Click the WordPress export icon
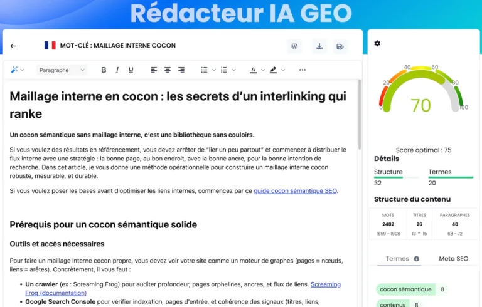This screenshot has height=307, width=482. pyautogui.click(x=294, y=46)
